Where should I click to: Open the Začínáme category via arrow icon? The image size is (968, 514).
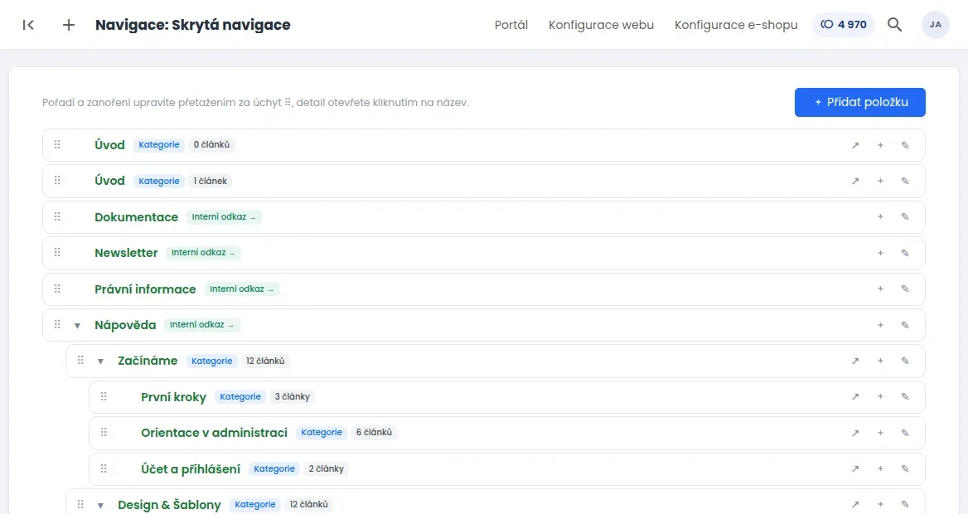coord(855,361)
